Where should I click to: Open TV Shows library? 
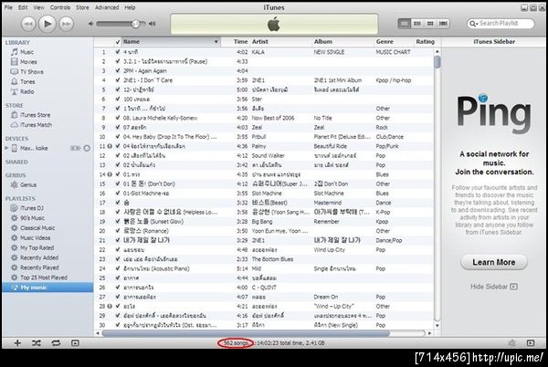click(x=31, y=71)
